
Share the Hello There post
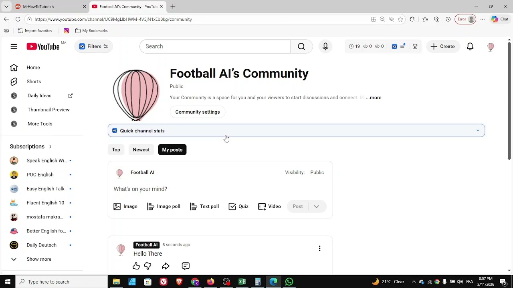pyautogui.click(x=166, y=266)
